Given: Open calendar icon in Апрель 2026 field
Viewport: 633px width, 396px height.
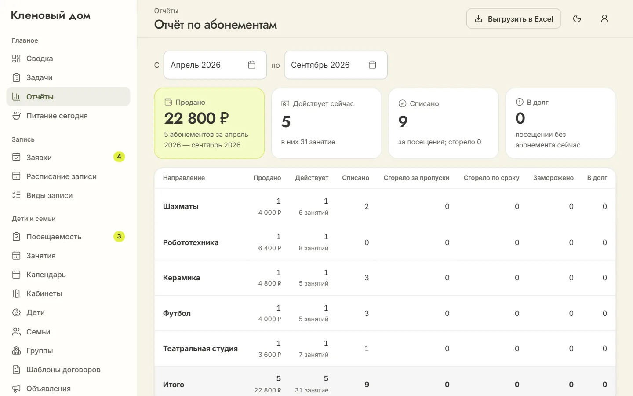Looking at the screenshot, I should [251, 65].
